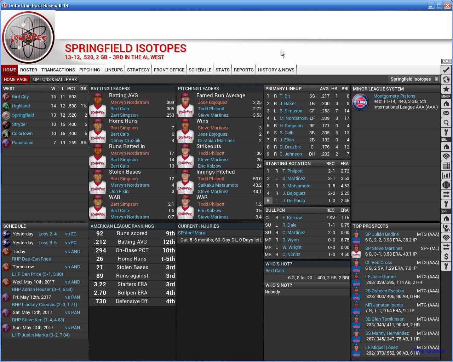453x362 pixels.
Task: Open the bar chart statistics icon
Action: click(x=446, y=175)
